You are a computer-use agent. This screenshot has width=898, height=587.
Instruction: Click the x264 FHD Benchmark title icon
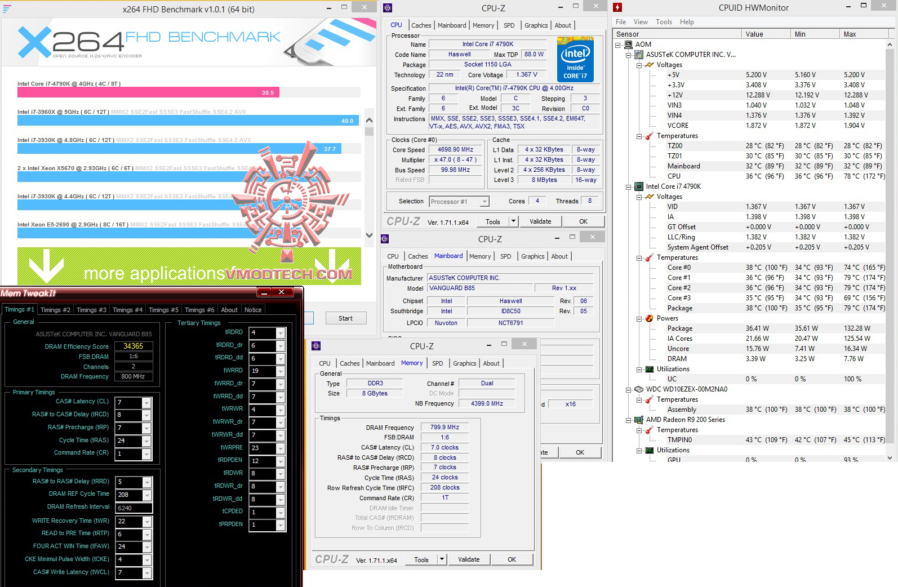click(x=7, y=8)
